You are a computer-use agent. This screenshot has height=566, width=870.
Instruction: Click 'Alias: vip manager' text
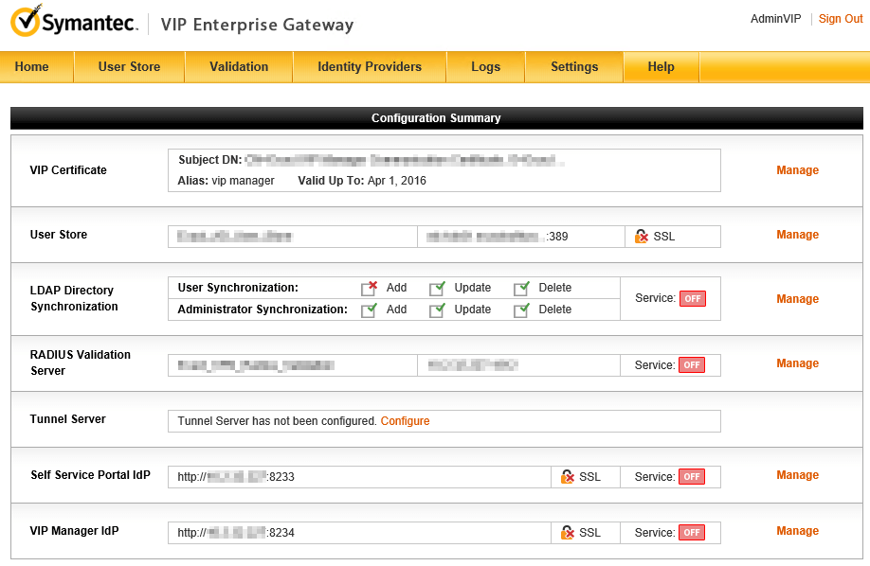tap(226, 181)
